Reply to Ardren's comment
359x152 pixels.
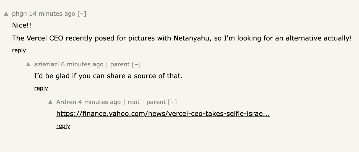(x=63, y=126)
